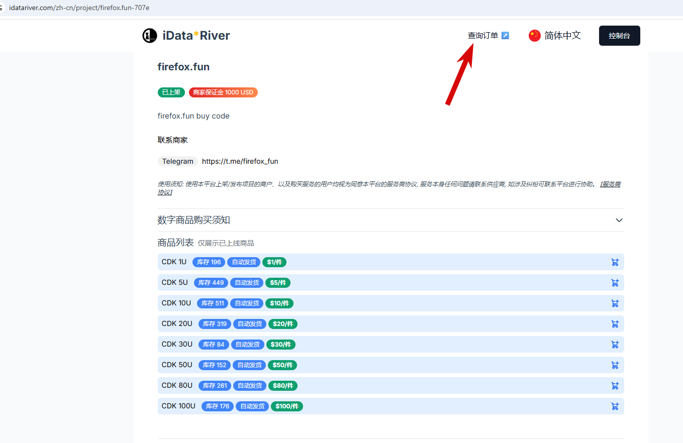Click the 查询订单 order lookup link
The image size is (683, 443).
pos(483,36)
